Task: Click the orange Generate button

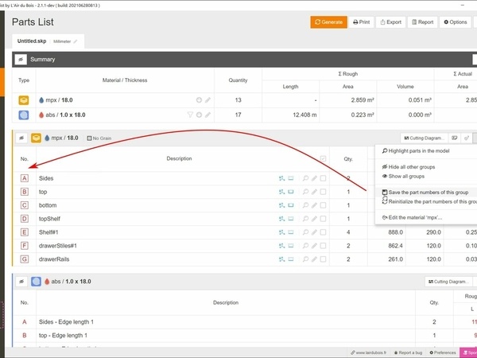Action: point(329,21)
